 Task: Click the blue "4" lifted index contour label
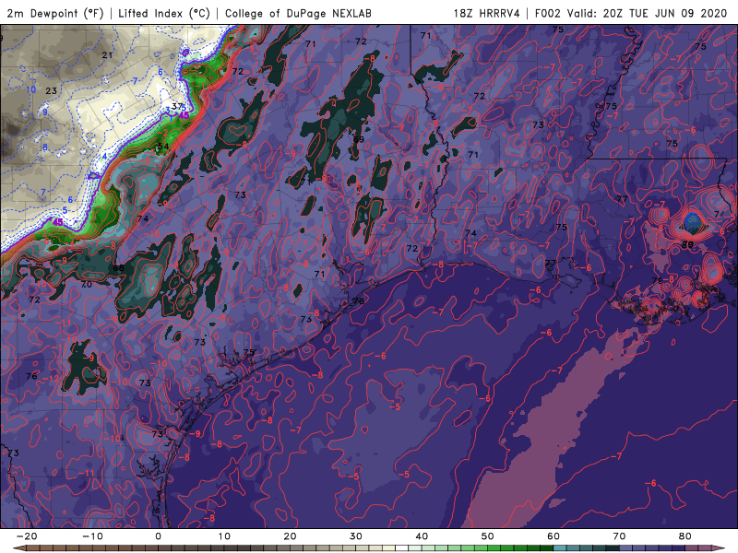104,156
